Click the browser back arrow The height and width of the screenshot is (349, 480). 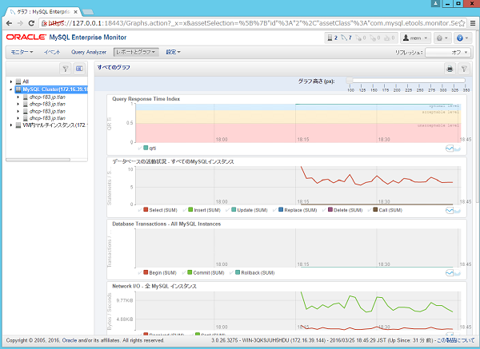pyautogui.click(x=9, y=23)
